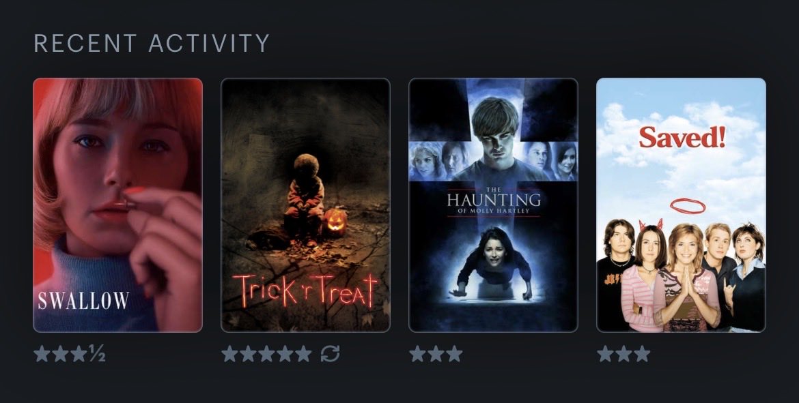This screenshot has width=799, height=403.
Task: Click the Swallow title text on poster
Action: point(83,300)
